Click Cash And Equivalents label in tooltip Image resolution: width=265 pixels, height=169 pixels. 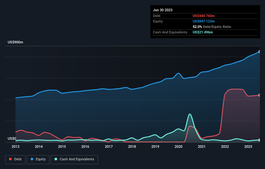pos(170,32)
